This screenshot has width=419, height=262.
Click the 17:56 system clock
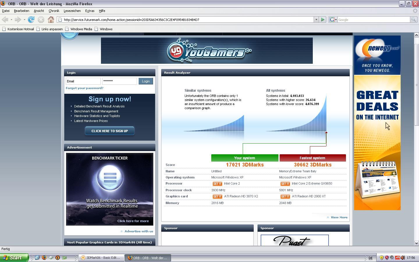tap(411, 258)
